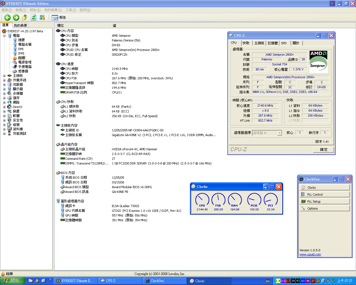Screen dimensions: 356x285
Task: Click the 資料庫 database icon in tree
Action: [x=9, y=129]
